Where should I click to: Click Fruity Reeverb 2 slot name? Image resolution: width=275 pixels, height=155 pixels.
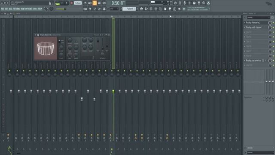click(253, 23)
